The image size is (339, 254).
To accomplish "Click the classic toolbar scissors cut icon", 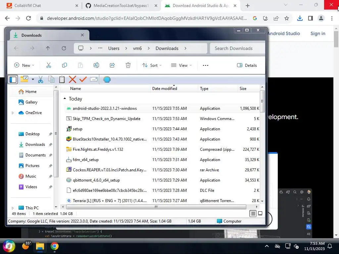I will point(40,79).
